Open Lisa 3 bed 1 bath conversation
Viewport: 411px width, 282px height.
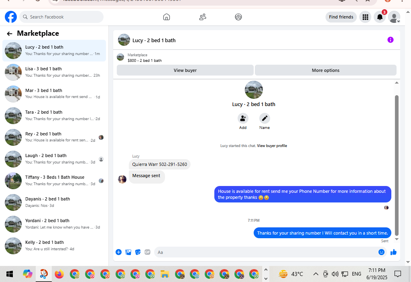click(x=54, y=72)
